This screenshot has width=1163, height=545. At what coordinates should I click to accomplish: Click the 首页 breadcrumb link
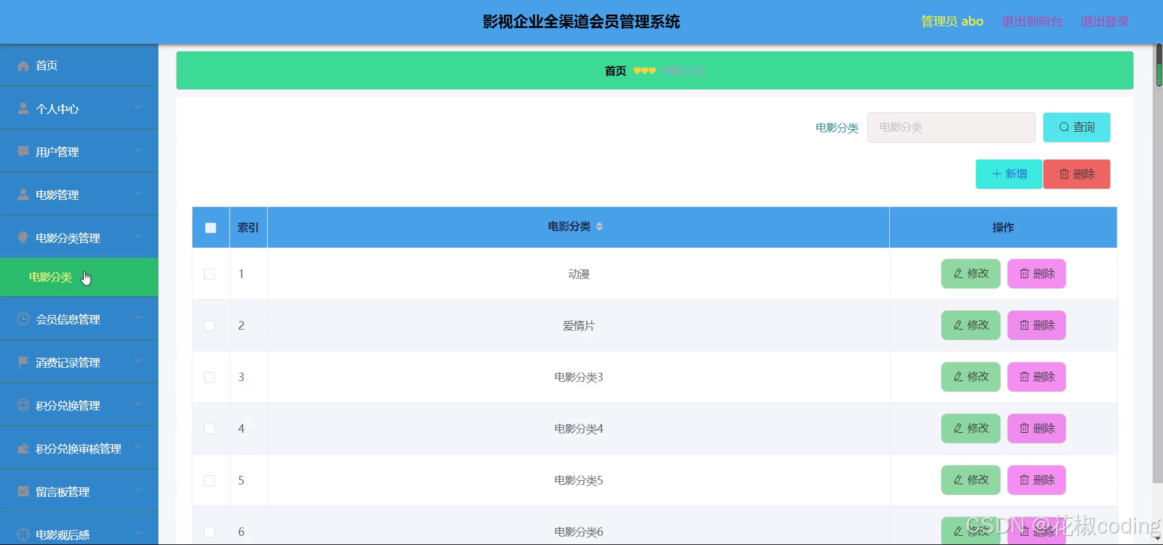coord(615,71)
